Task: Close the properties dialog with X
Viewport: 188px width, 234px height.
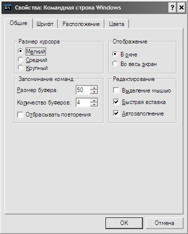Action: click(181, 7)
